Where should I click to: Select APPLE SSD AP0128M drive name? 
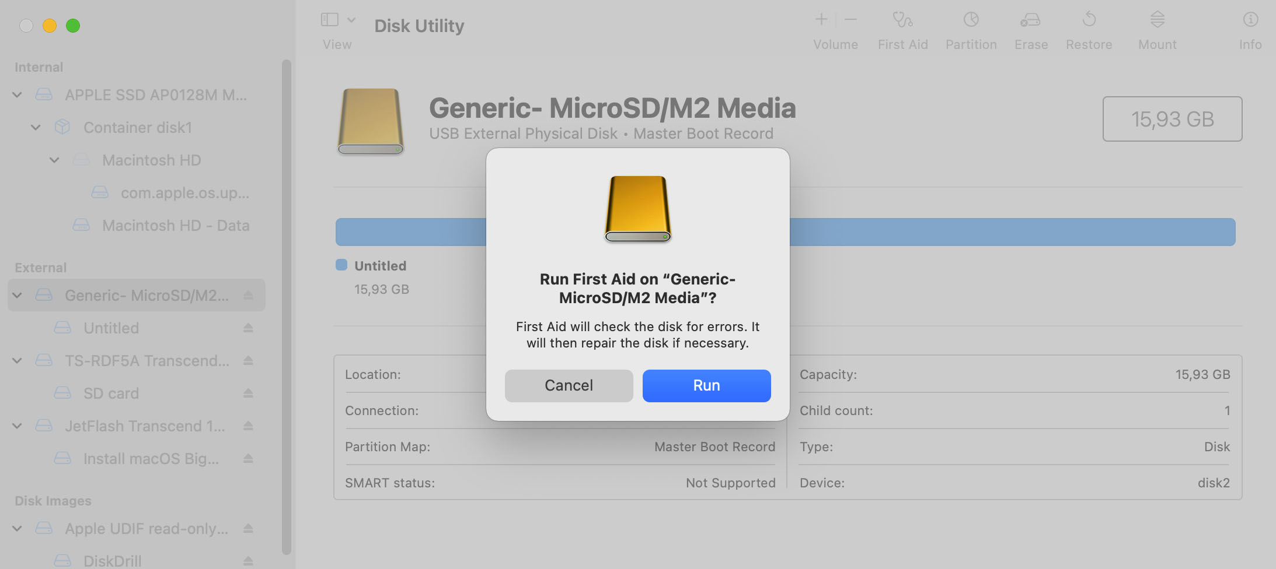point(156,94)
